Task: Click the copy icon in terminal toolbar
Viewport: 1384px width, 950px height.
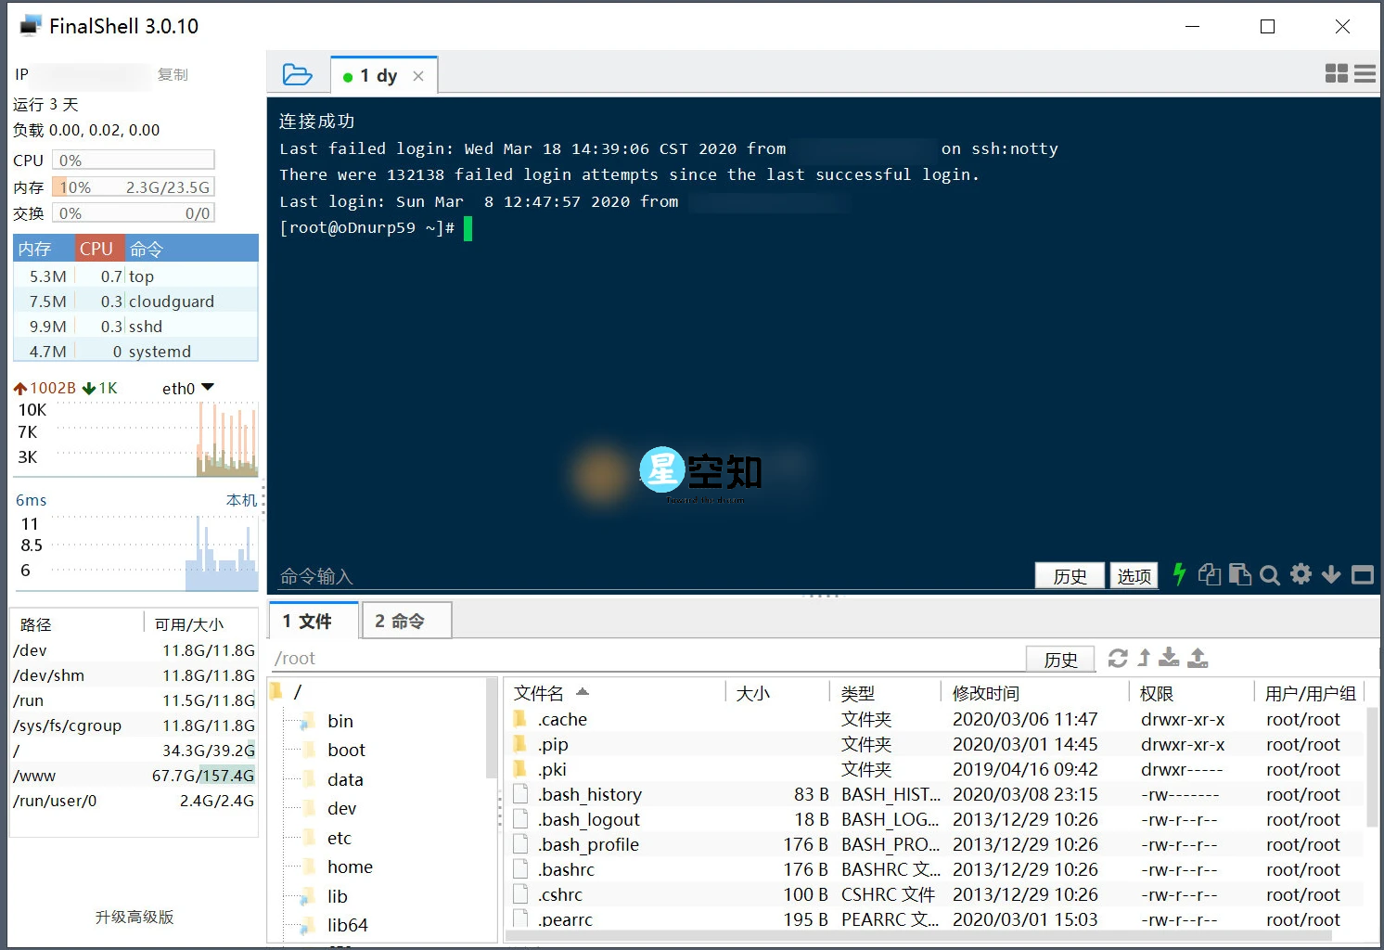Action: 1210,575
